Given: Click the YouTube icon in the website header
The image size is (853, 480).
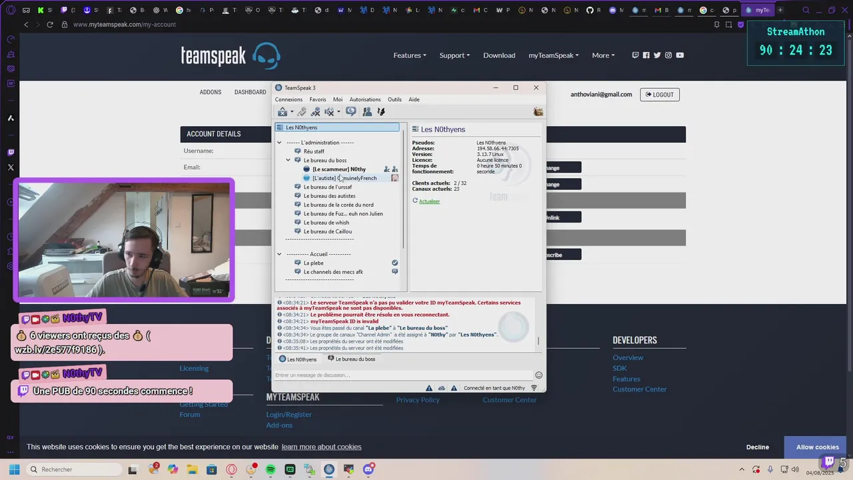Looking at the screenshot, I should [x=680, y=55].
